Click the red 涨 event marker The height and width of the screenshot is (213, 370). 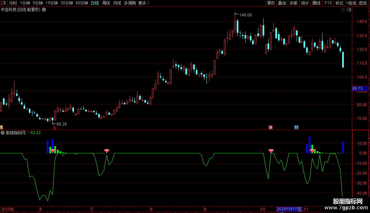(271, 127)
